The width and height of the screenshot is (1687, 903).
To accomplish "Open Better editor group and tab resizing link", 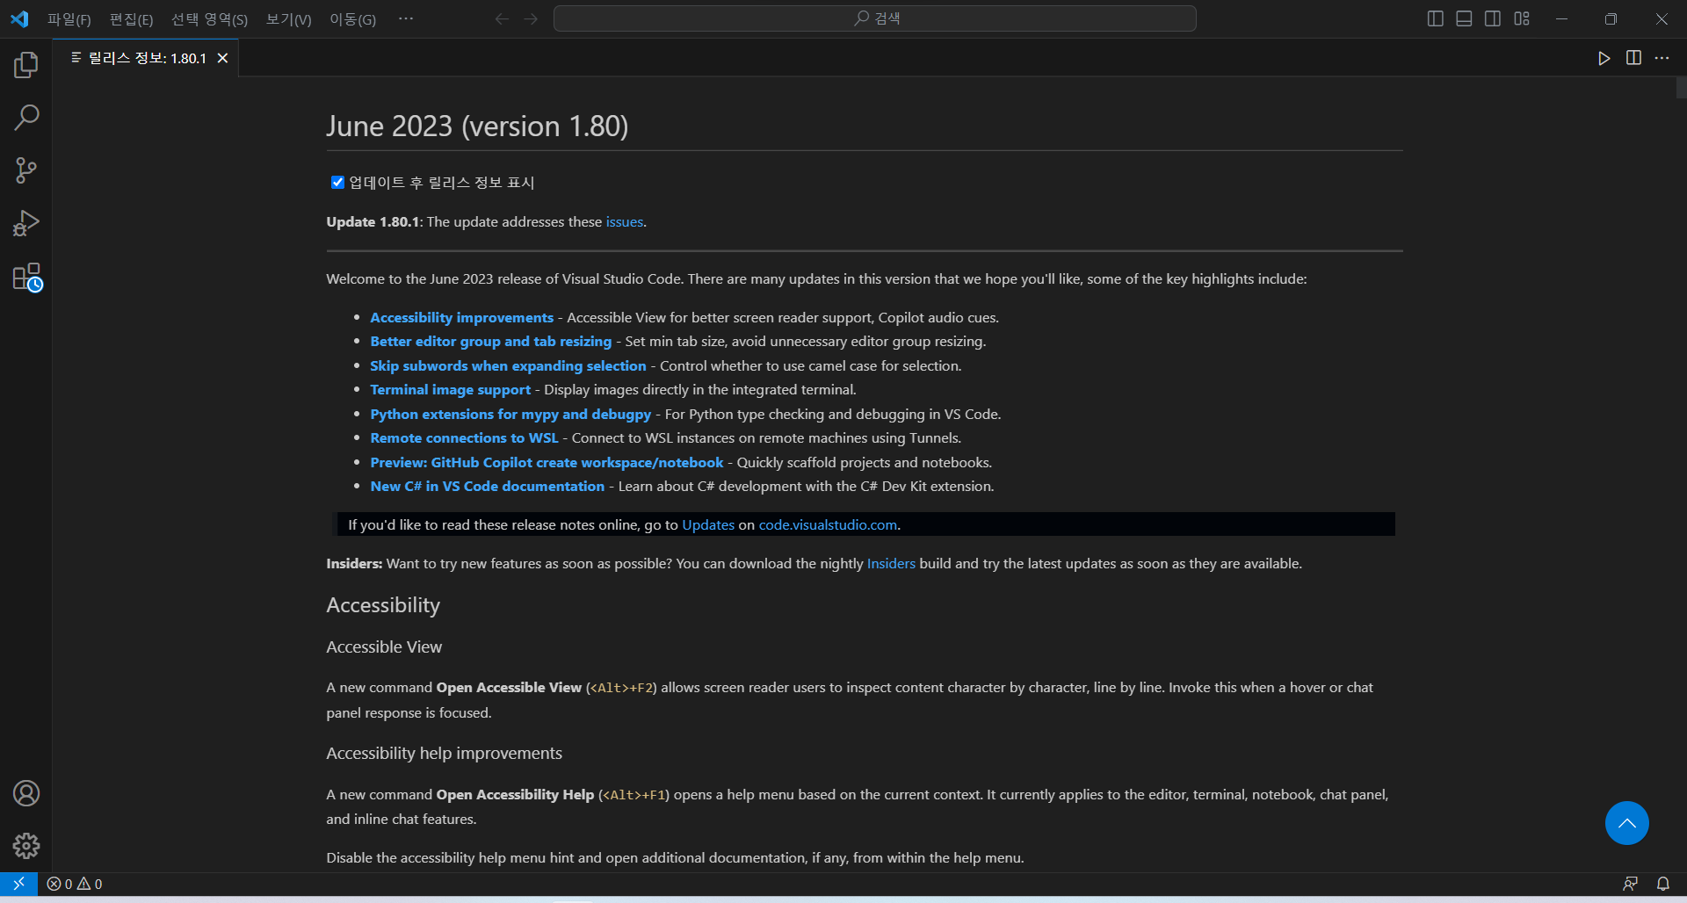I will pos(490,342).
